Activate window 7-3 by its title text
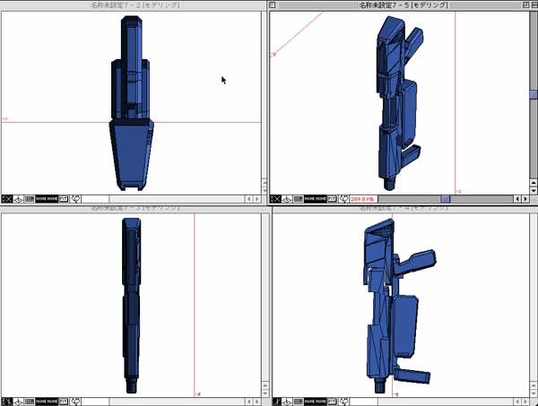Image resolution: width=538 pixels, height=406 pixels. click(x=134, y=208)
